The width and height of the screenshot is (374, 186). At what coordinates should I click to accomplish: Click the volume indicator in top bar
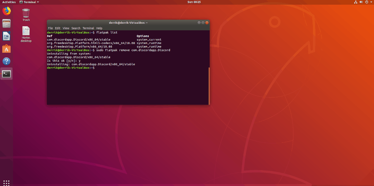pyautogui.click(x=361, y=2)
